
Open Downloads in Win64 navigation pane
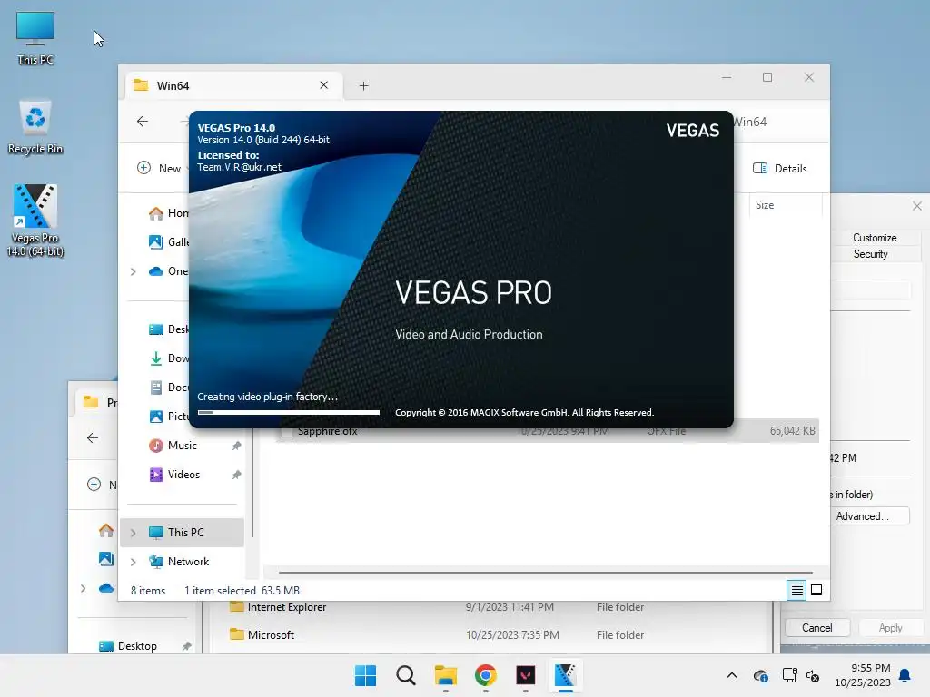(168, 358)
